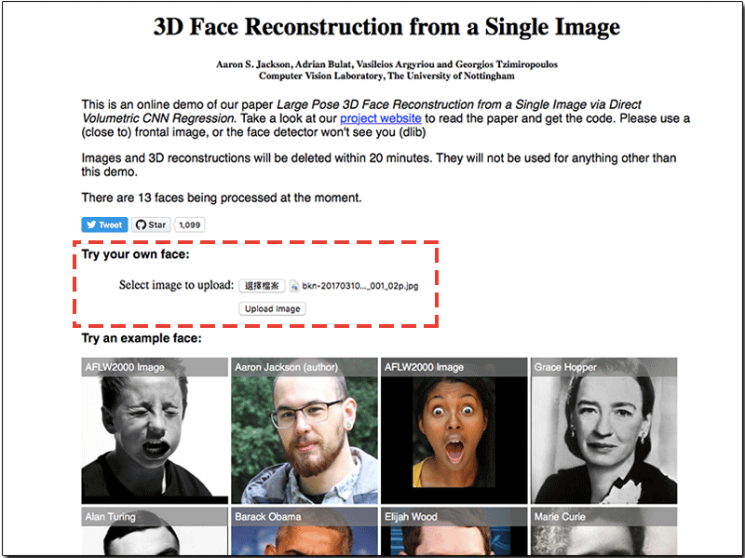Pick the Marie Curie example

(603, 531)
